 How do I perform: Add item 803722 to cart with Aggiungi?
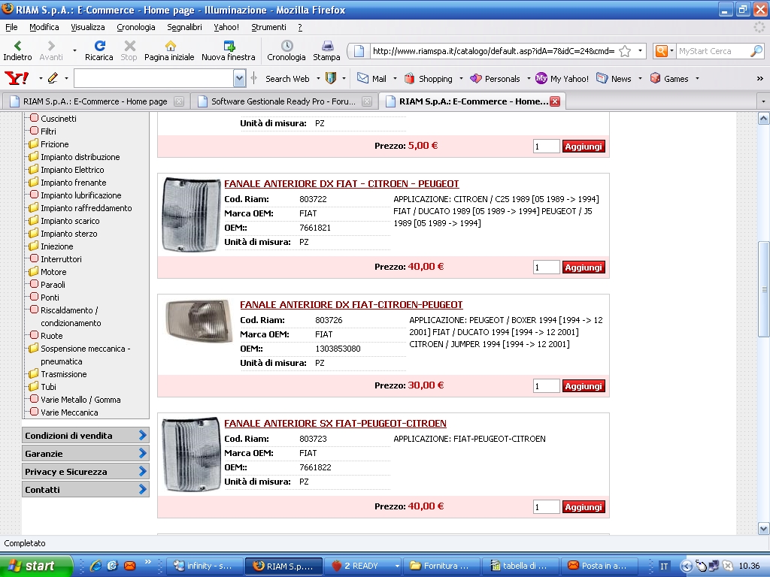point(584,267)
